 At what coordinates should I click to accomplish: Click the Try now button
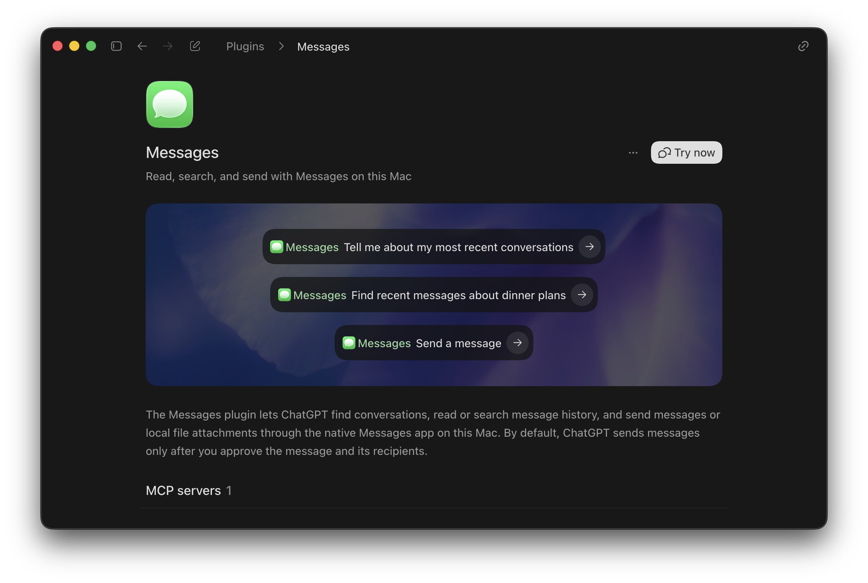pyautogui.click(x=686, y=152)
